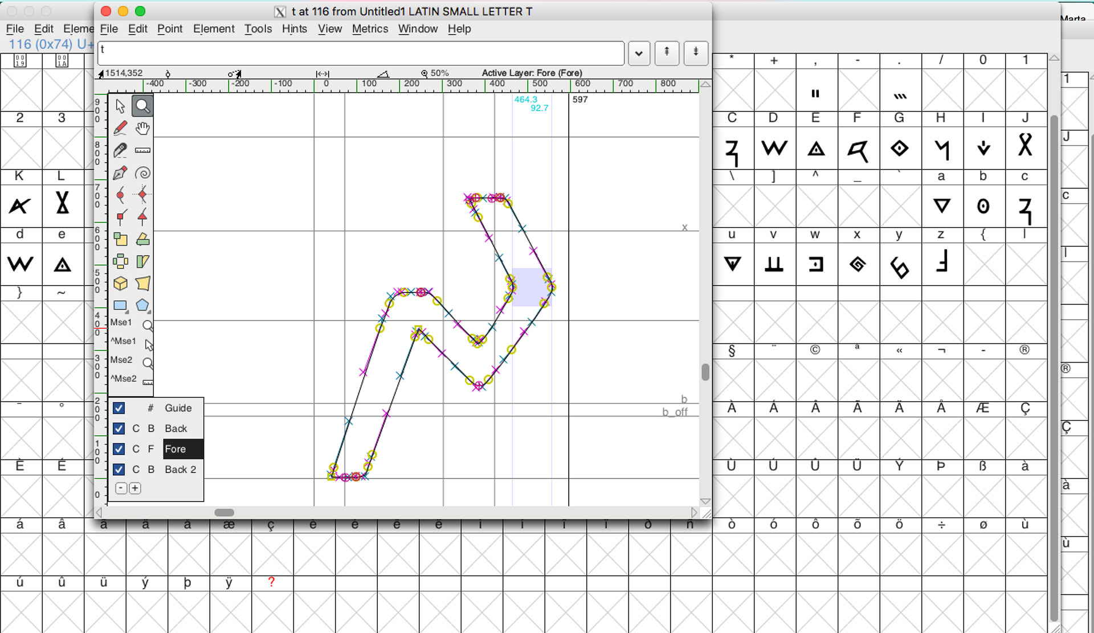Viewport: 1094px width, 633px height.
Task: Toggle visibility of the Guide layer
Action: (x=119, y=408)
